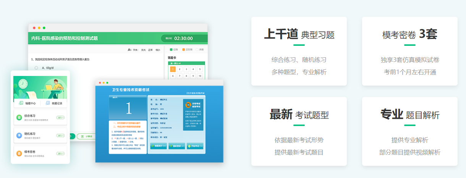Jump to question 1 on answer card

coord(173,69)
